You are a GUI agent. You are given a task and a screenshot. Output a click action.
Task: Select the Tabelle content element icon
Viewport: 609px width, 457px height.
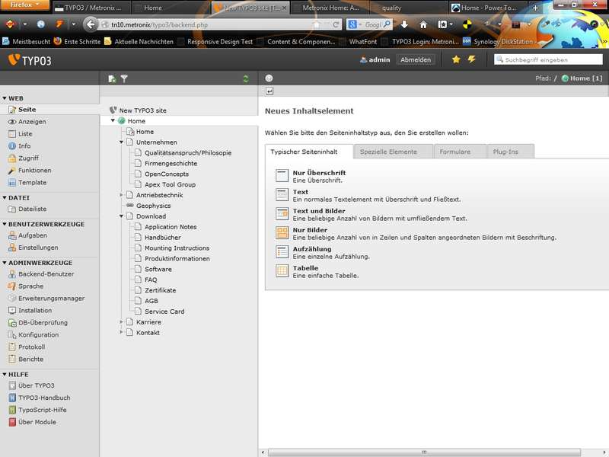(282, 270)
